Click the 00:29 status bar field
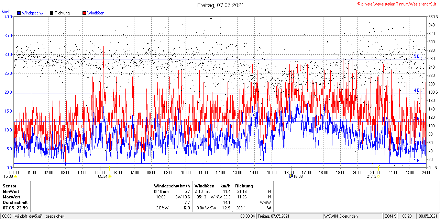This screenshot has height=220, width=440. [407, 216]
